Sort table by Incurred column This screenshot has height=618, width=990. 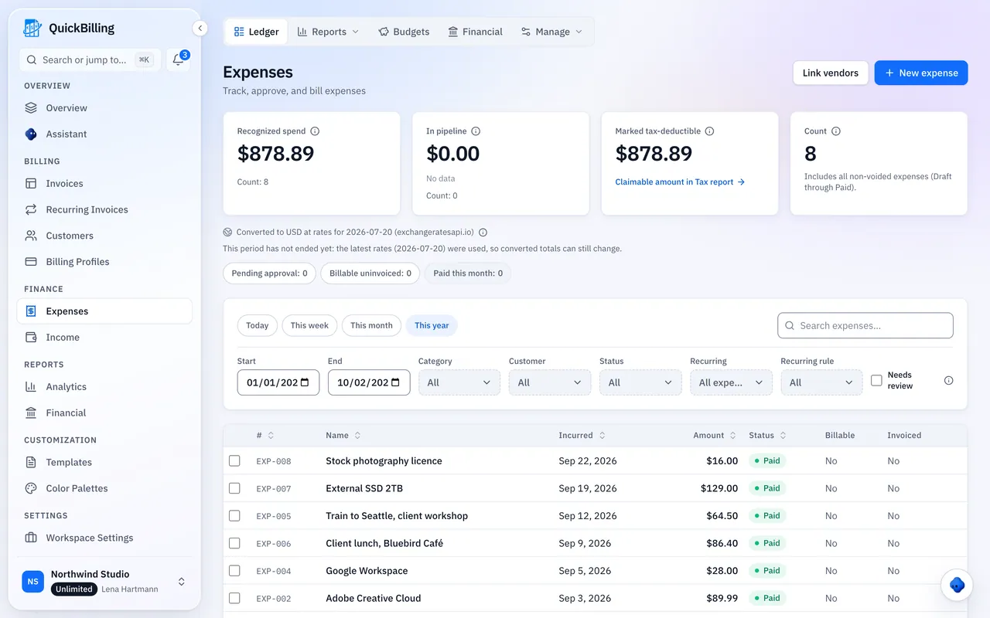[582, 436]
